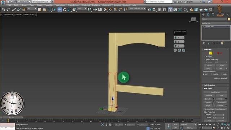Open Render Setup icon
The image size is (231, 130).
point(196,10)
